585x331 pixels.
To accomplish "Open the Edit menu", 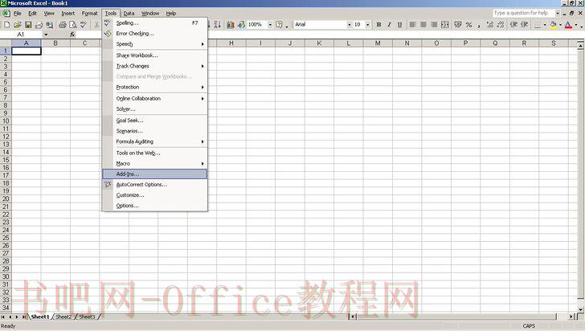I will tap(32, 14).
